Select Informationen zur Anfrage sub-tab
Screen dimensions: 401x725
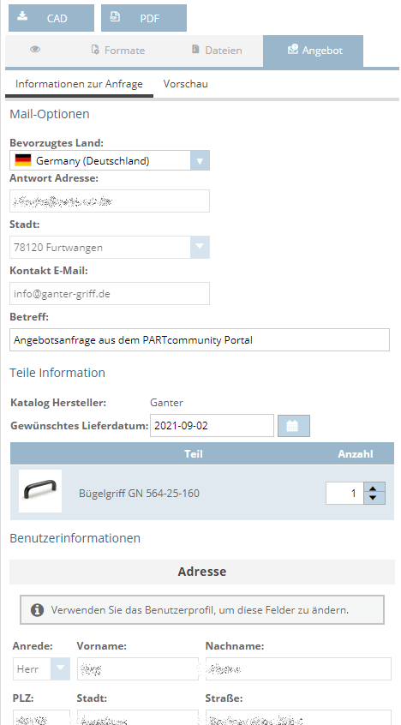[79, 84]
